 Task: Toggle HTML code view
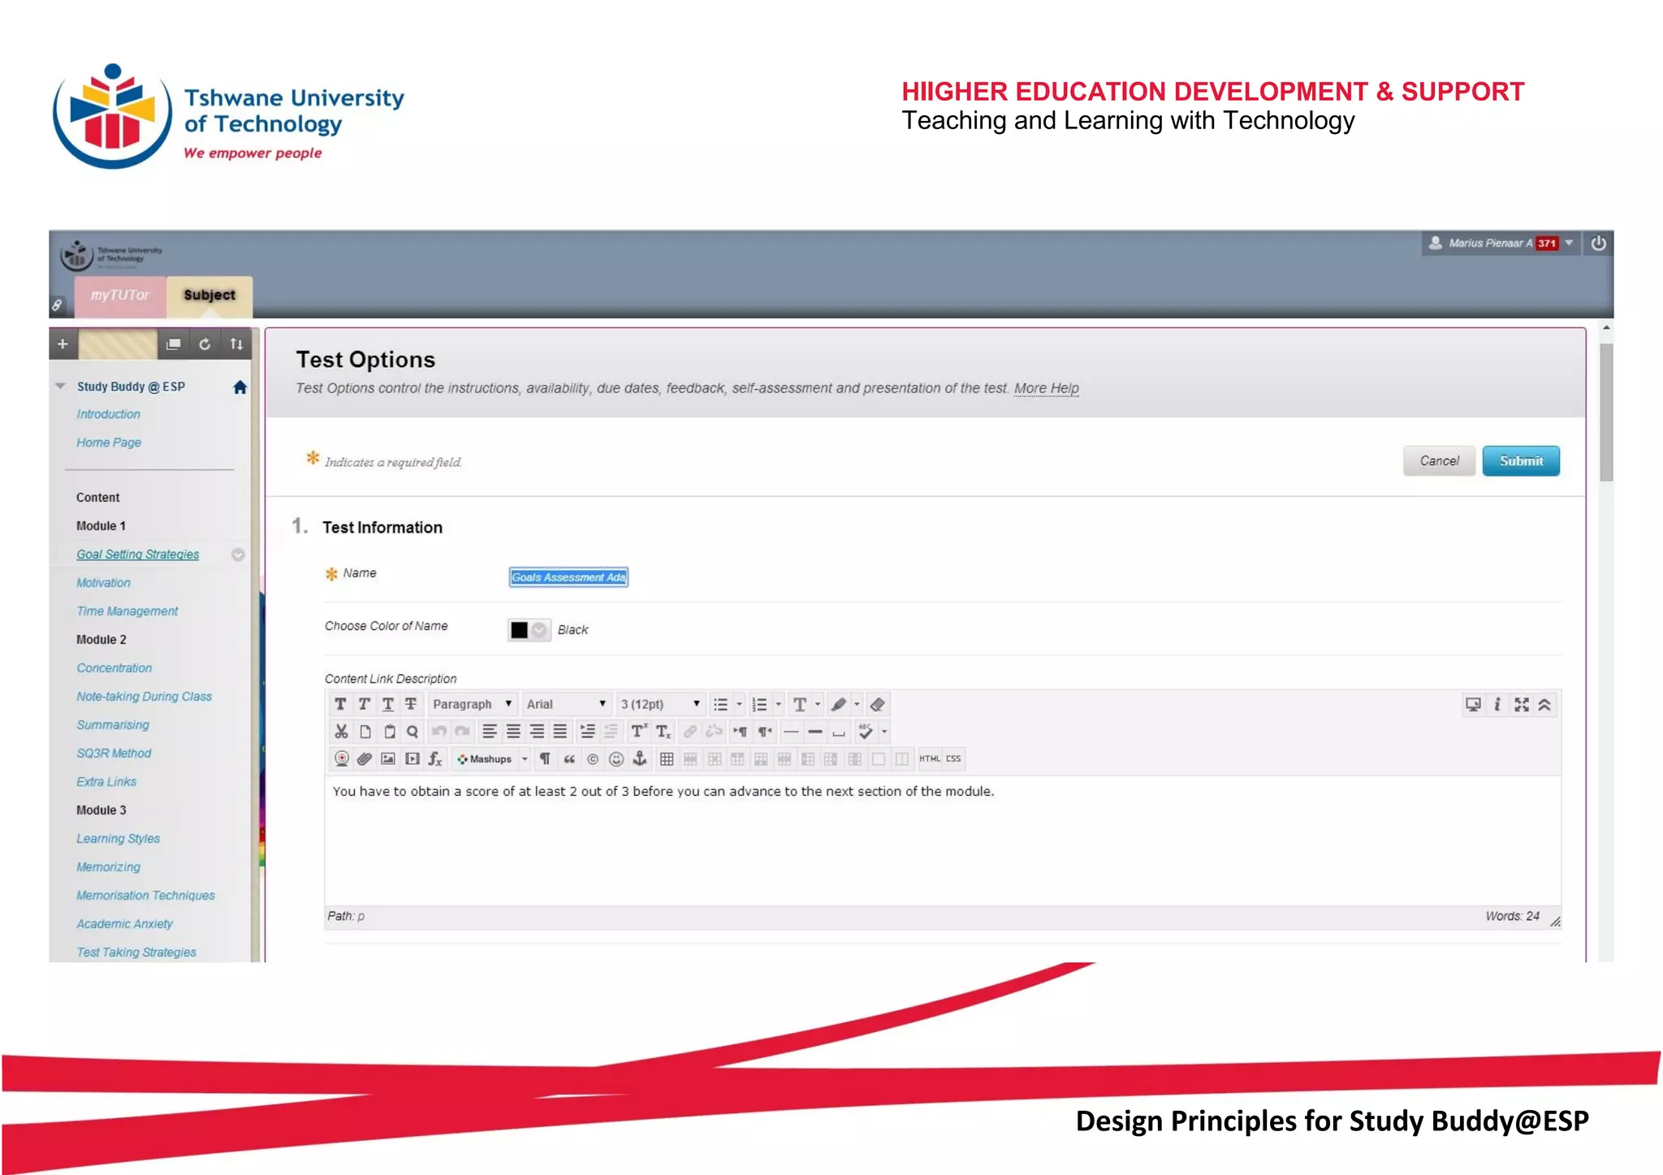(x=930, y=759)
